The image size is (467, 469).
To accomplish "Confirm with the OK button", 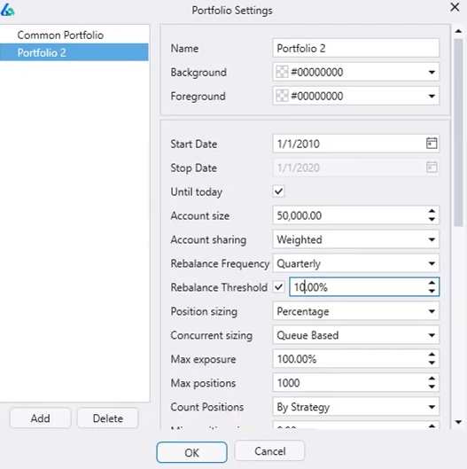I will [x=191, y=452].
